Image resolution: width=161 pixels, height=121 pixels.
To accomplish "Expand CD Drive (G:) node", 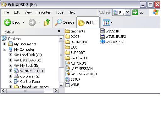I will (10, 76).
